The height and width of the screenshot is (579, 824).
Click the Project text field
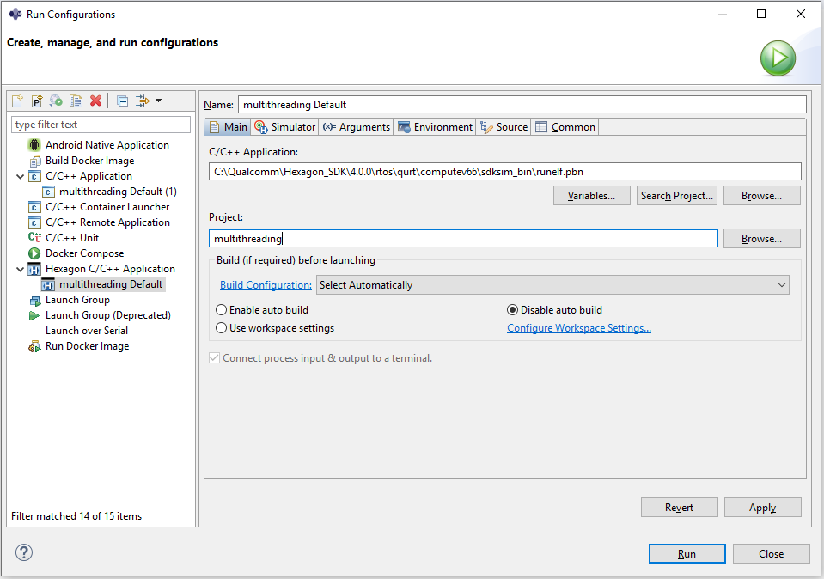(x=463, y=239)
